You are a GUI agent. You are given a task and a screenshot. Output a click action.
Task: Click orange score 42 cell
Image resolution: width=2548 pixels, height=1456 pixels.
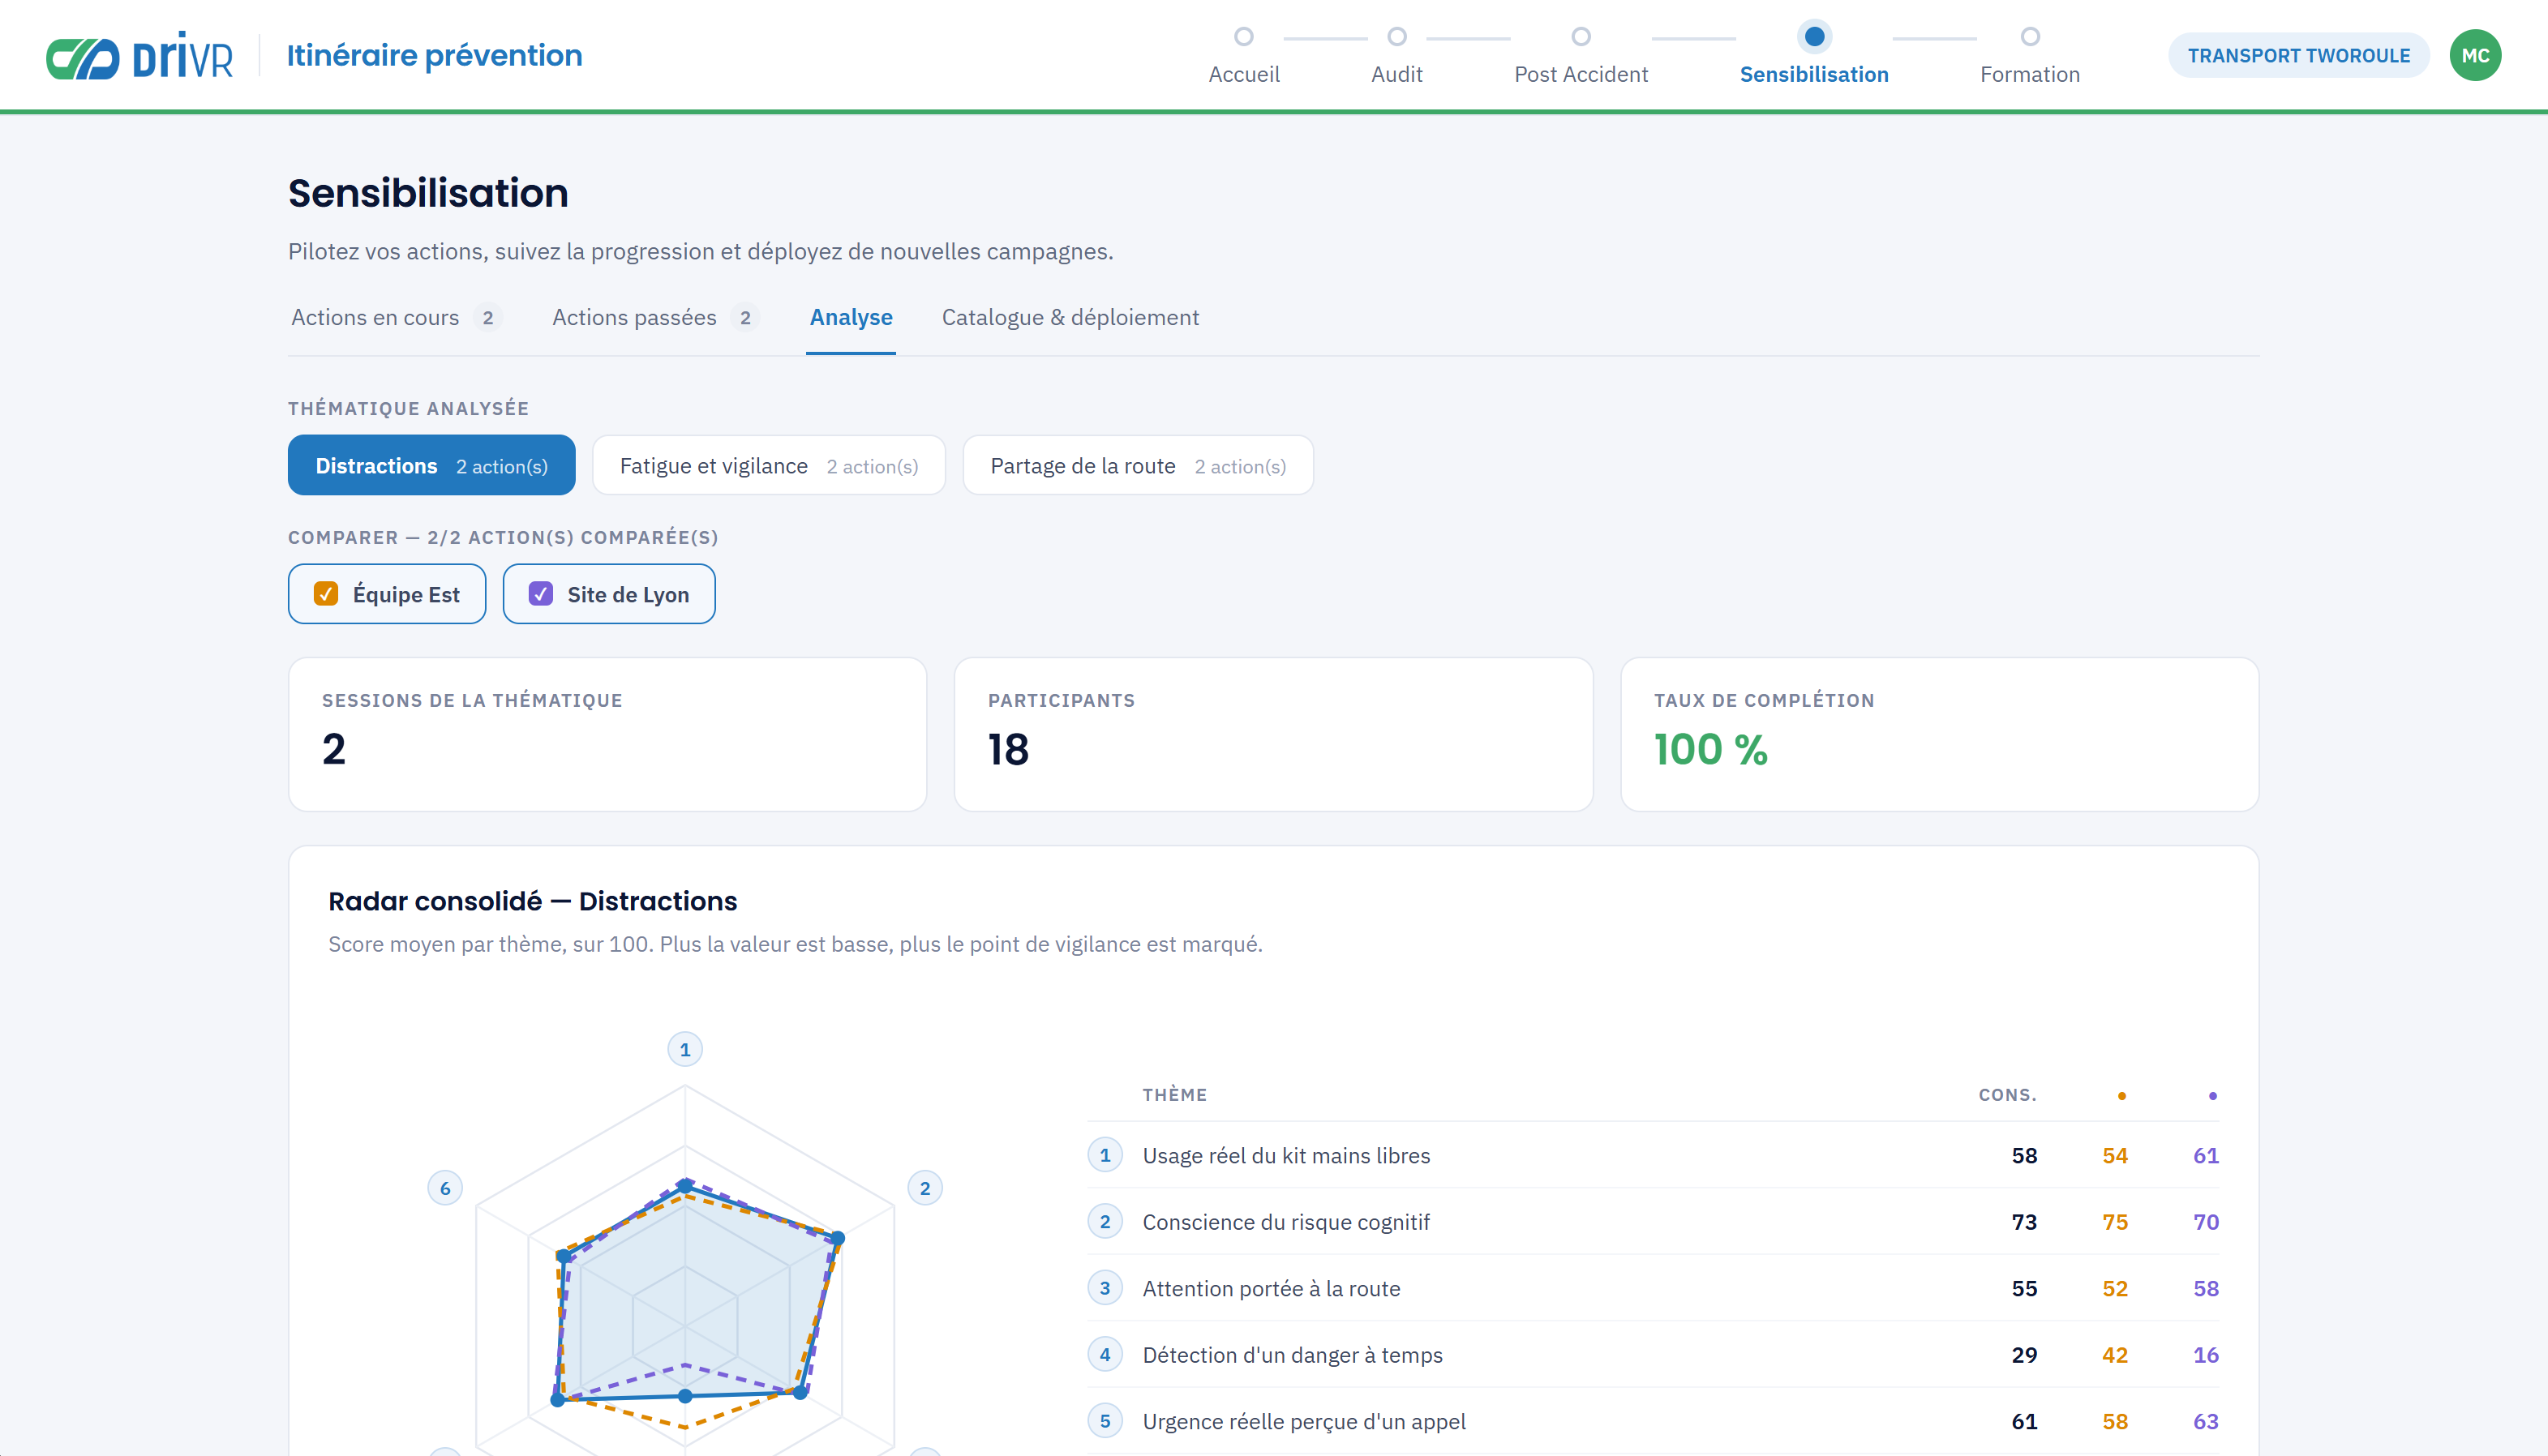(2114, 1354)
